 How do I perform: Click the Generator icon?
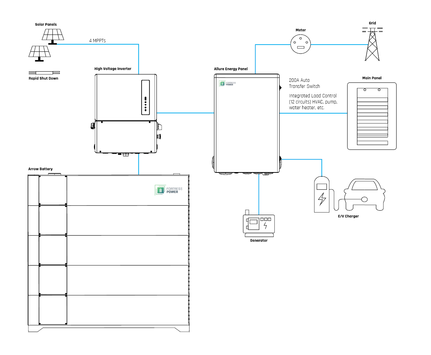tap(259, 225)
